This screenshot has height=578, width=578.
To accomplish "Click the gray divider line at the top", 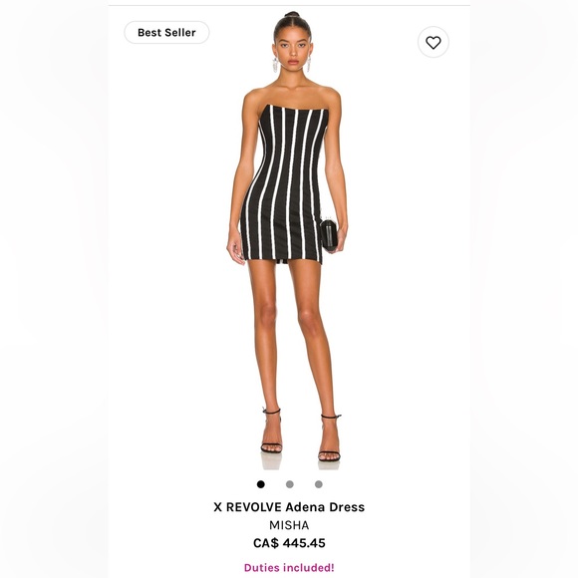I will [289, 5].
